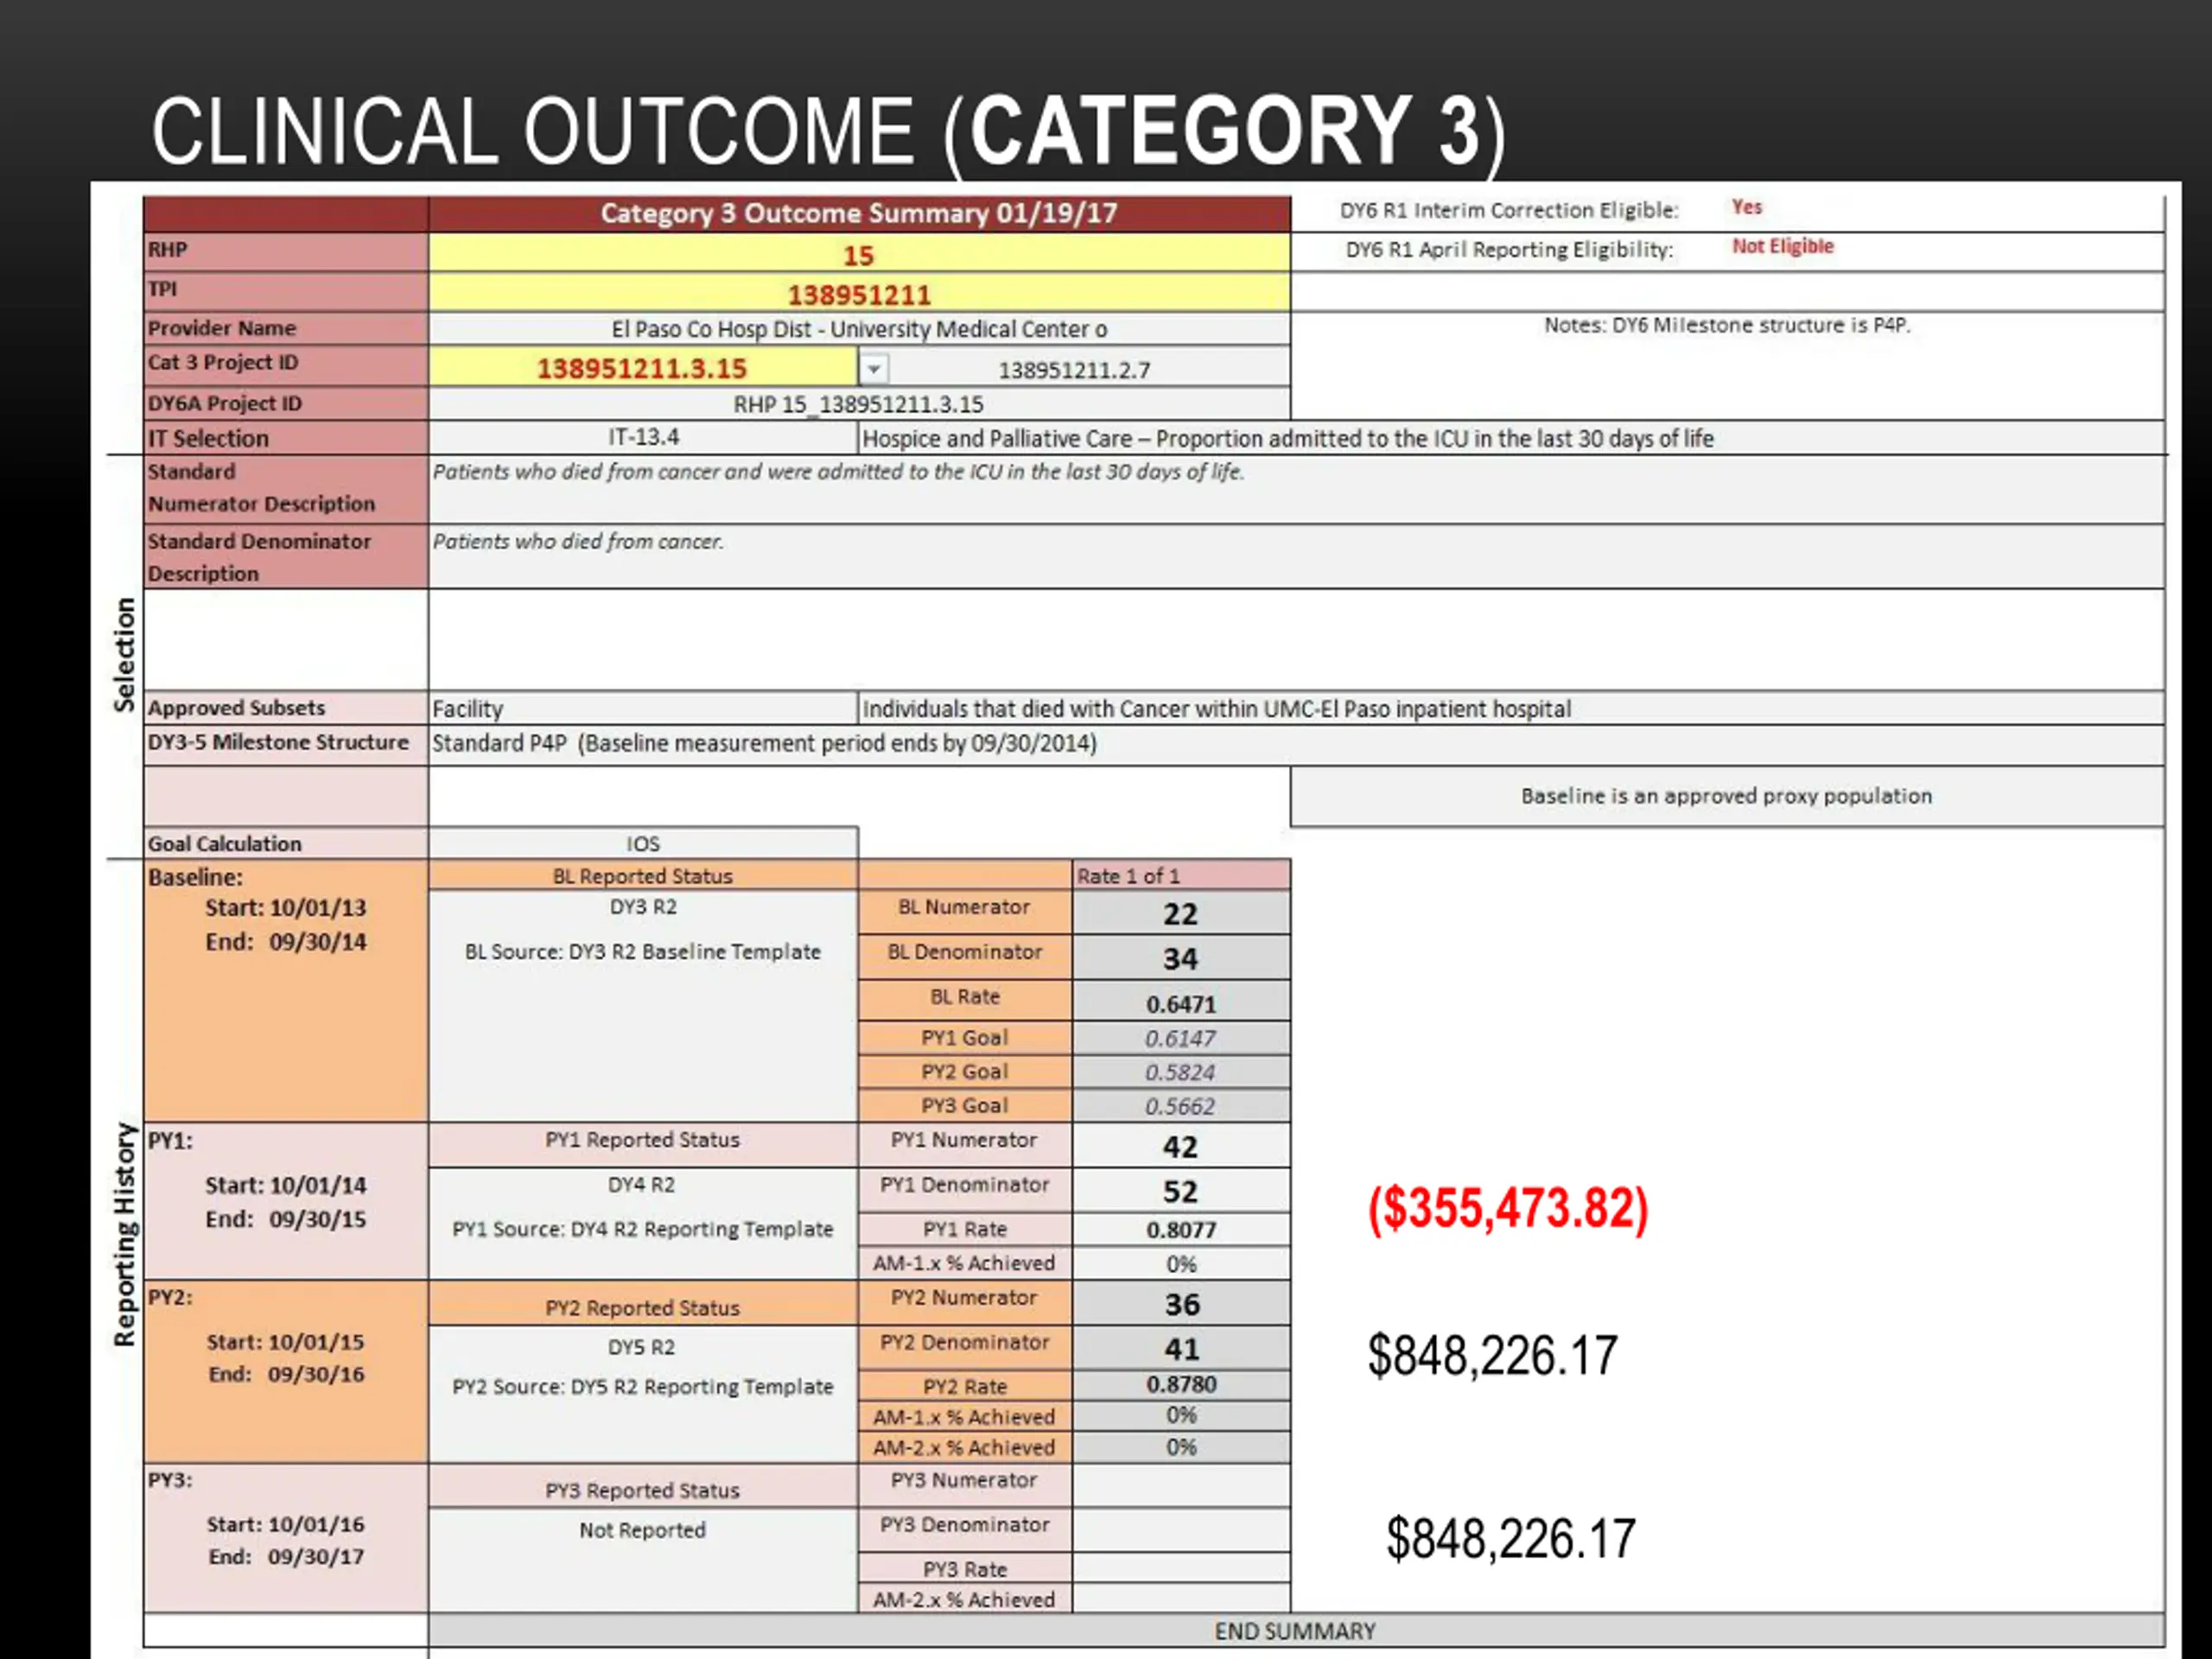2212x1659 pixels.
Task: Click the PY2 Start: 10/01/15 date
Action: [x=286, y=1342]
